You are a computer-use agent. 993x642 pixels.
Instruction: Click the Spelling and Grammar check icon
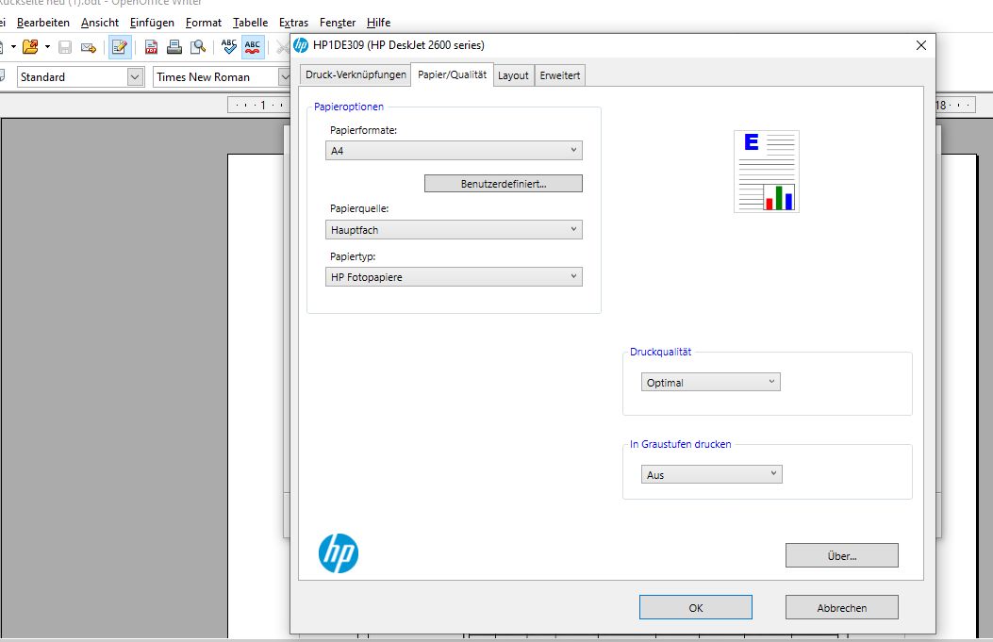pos(228,47)
